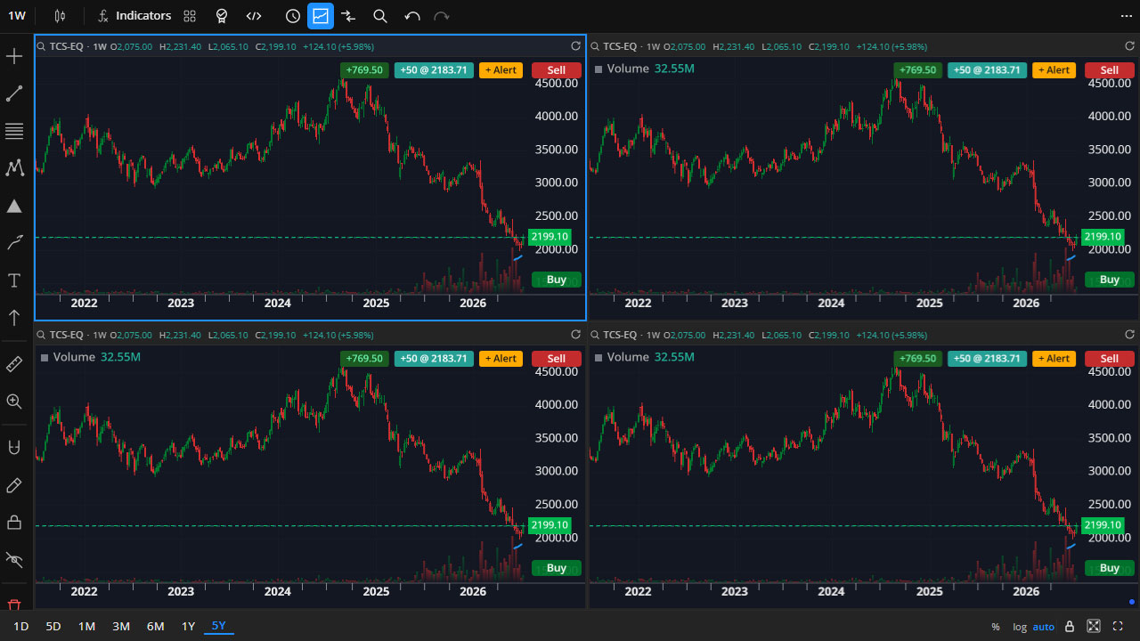Click 2026 on bottom-right chart time axis
1140x641 pixels.
click(x=1027, y=591)
